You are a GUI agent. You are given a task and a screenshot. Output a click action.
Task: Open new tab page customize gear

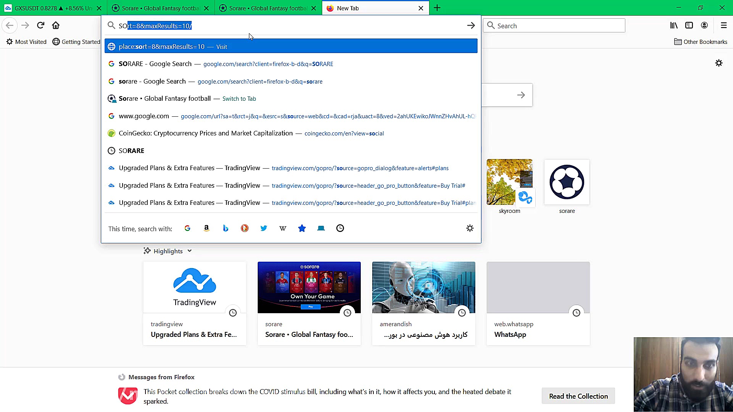pos(719,63)
